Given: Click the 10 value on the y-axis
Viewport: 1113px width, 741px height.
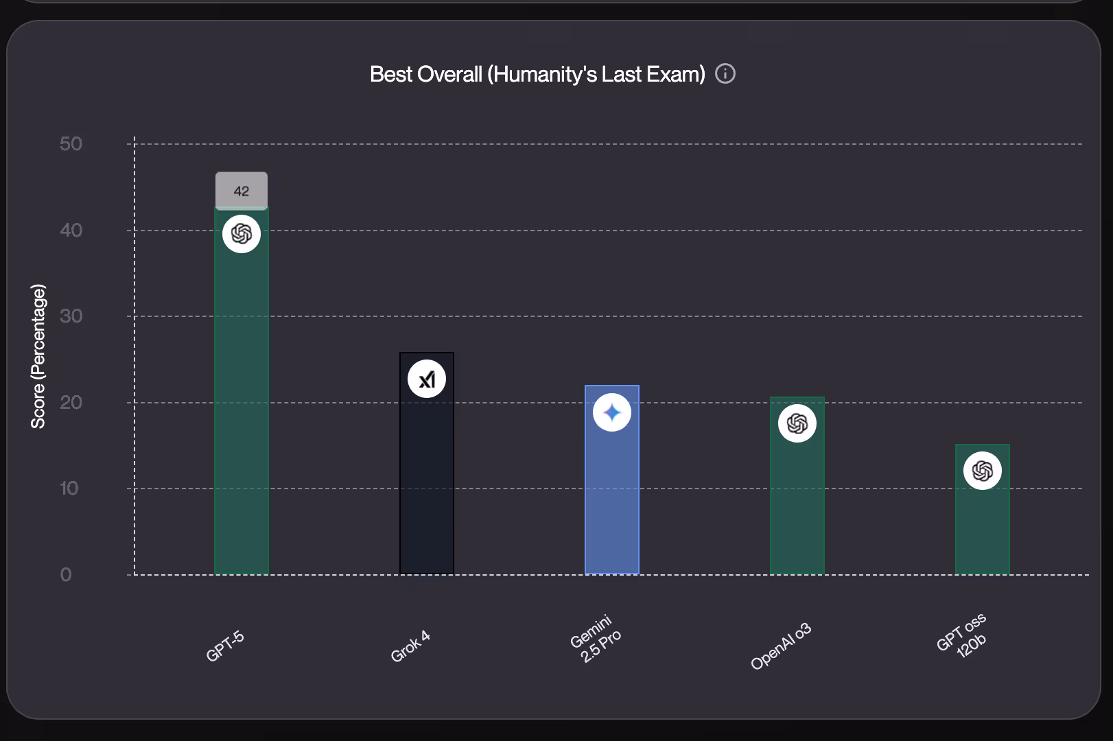Looking at the screenshot, I should click(69, 488).
